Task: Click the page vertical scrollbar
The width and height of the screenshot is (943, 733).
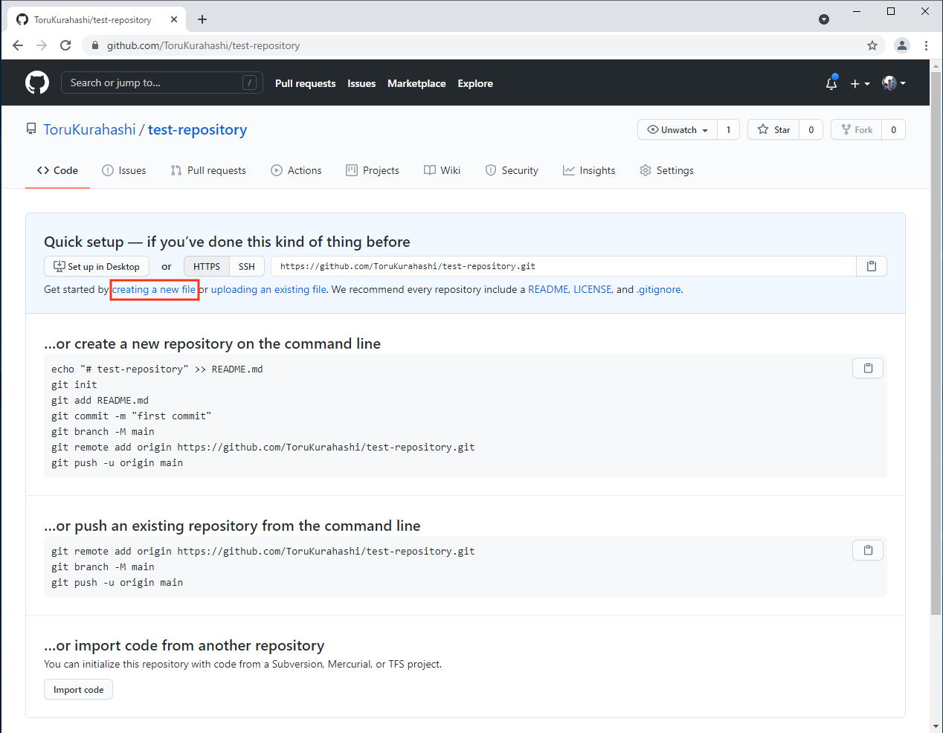Action: coord(936,342)
